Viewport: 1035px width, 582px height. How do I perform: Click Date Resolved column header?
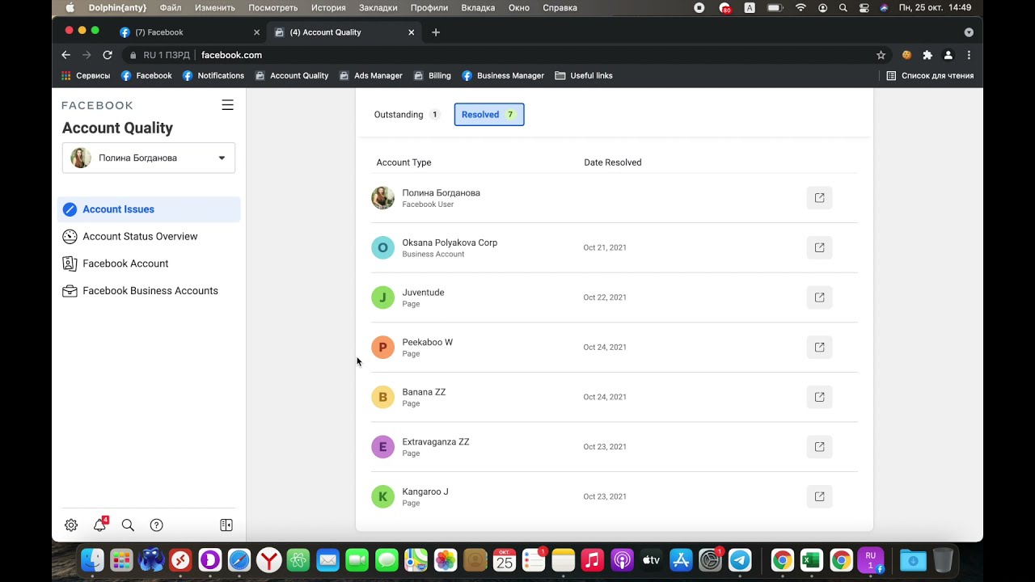[x=613, y=162]
